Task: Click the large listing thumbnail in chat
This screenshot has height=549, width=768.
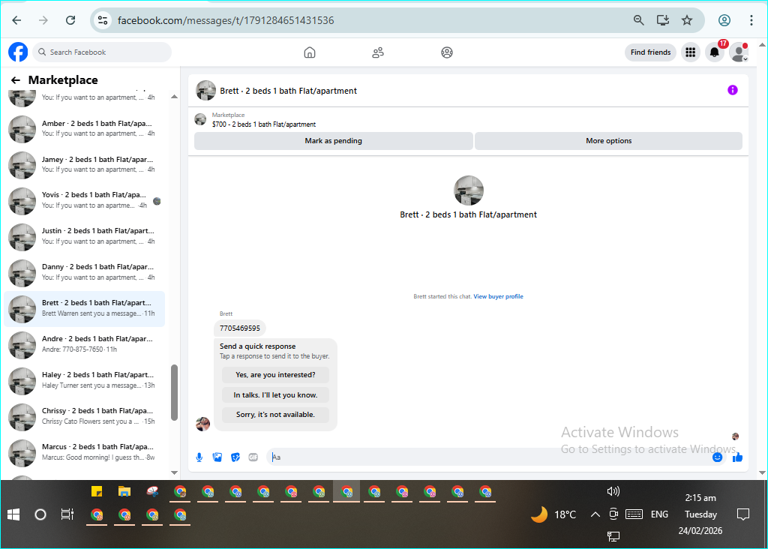Action: click(x=469, y=190)
